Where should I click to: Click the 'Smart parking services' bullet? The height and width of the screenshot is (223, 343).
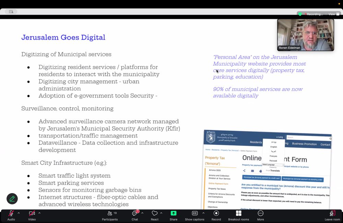(71, 183)
